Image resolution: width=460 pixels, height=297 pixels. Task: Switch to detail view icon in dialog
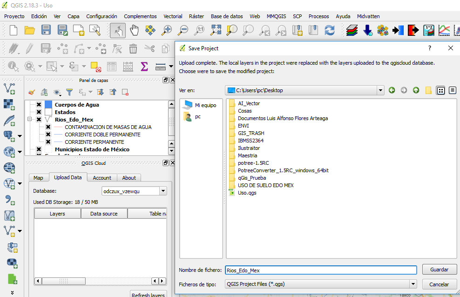pyautogui.click(x=453, y=91)
